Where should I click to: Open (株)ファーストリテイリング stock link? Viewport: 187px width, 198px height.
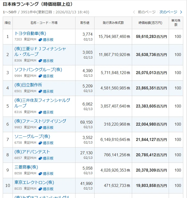tap(40, 121)
